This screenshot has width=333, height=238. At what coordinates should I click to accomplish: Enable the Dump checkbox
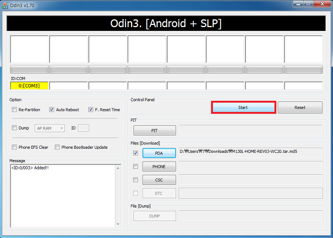click(x=14, y=128)
